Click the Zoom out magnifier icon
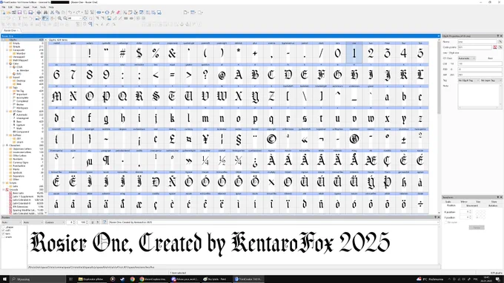This screenshot has width=504, height=283. point(65,18)
